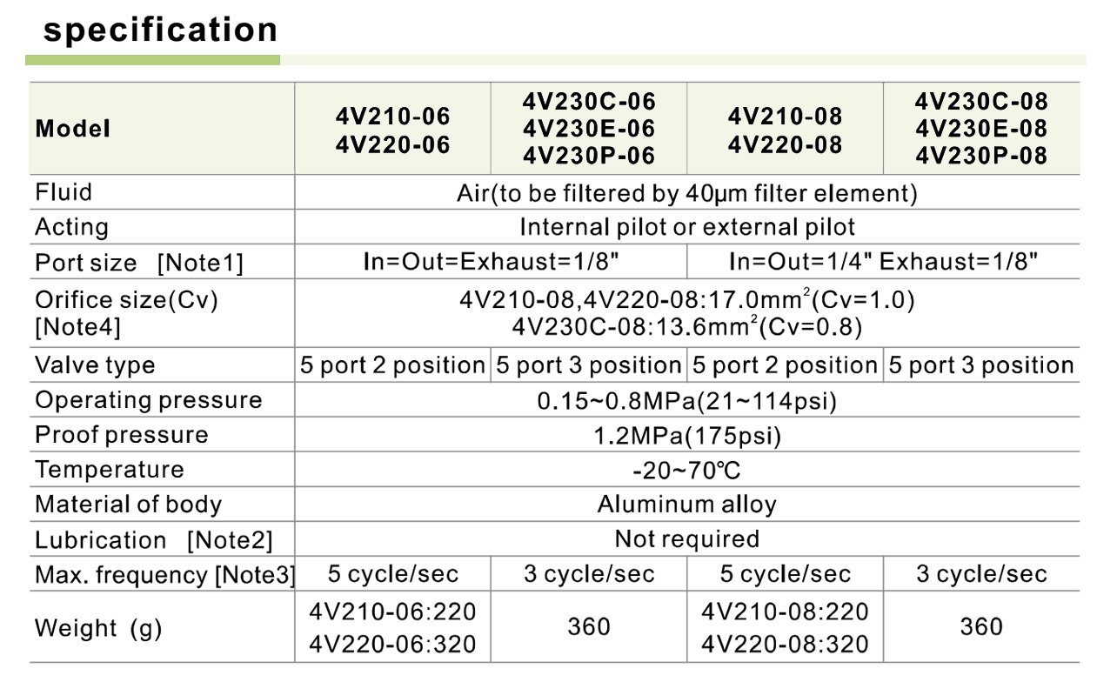Click the "Port size [Note1]" label
Image resolution: width=1117 pixels, height=682 pixels.
(138, 263)
